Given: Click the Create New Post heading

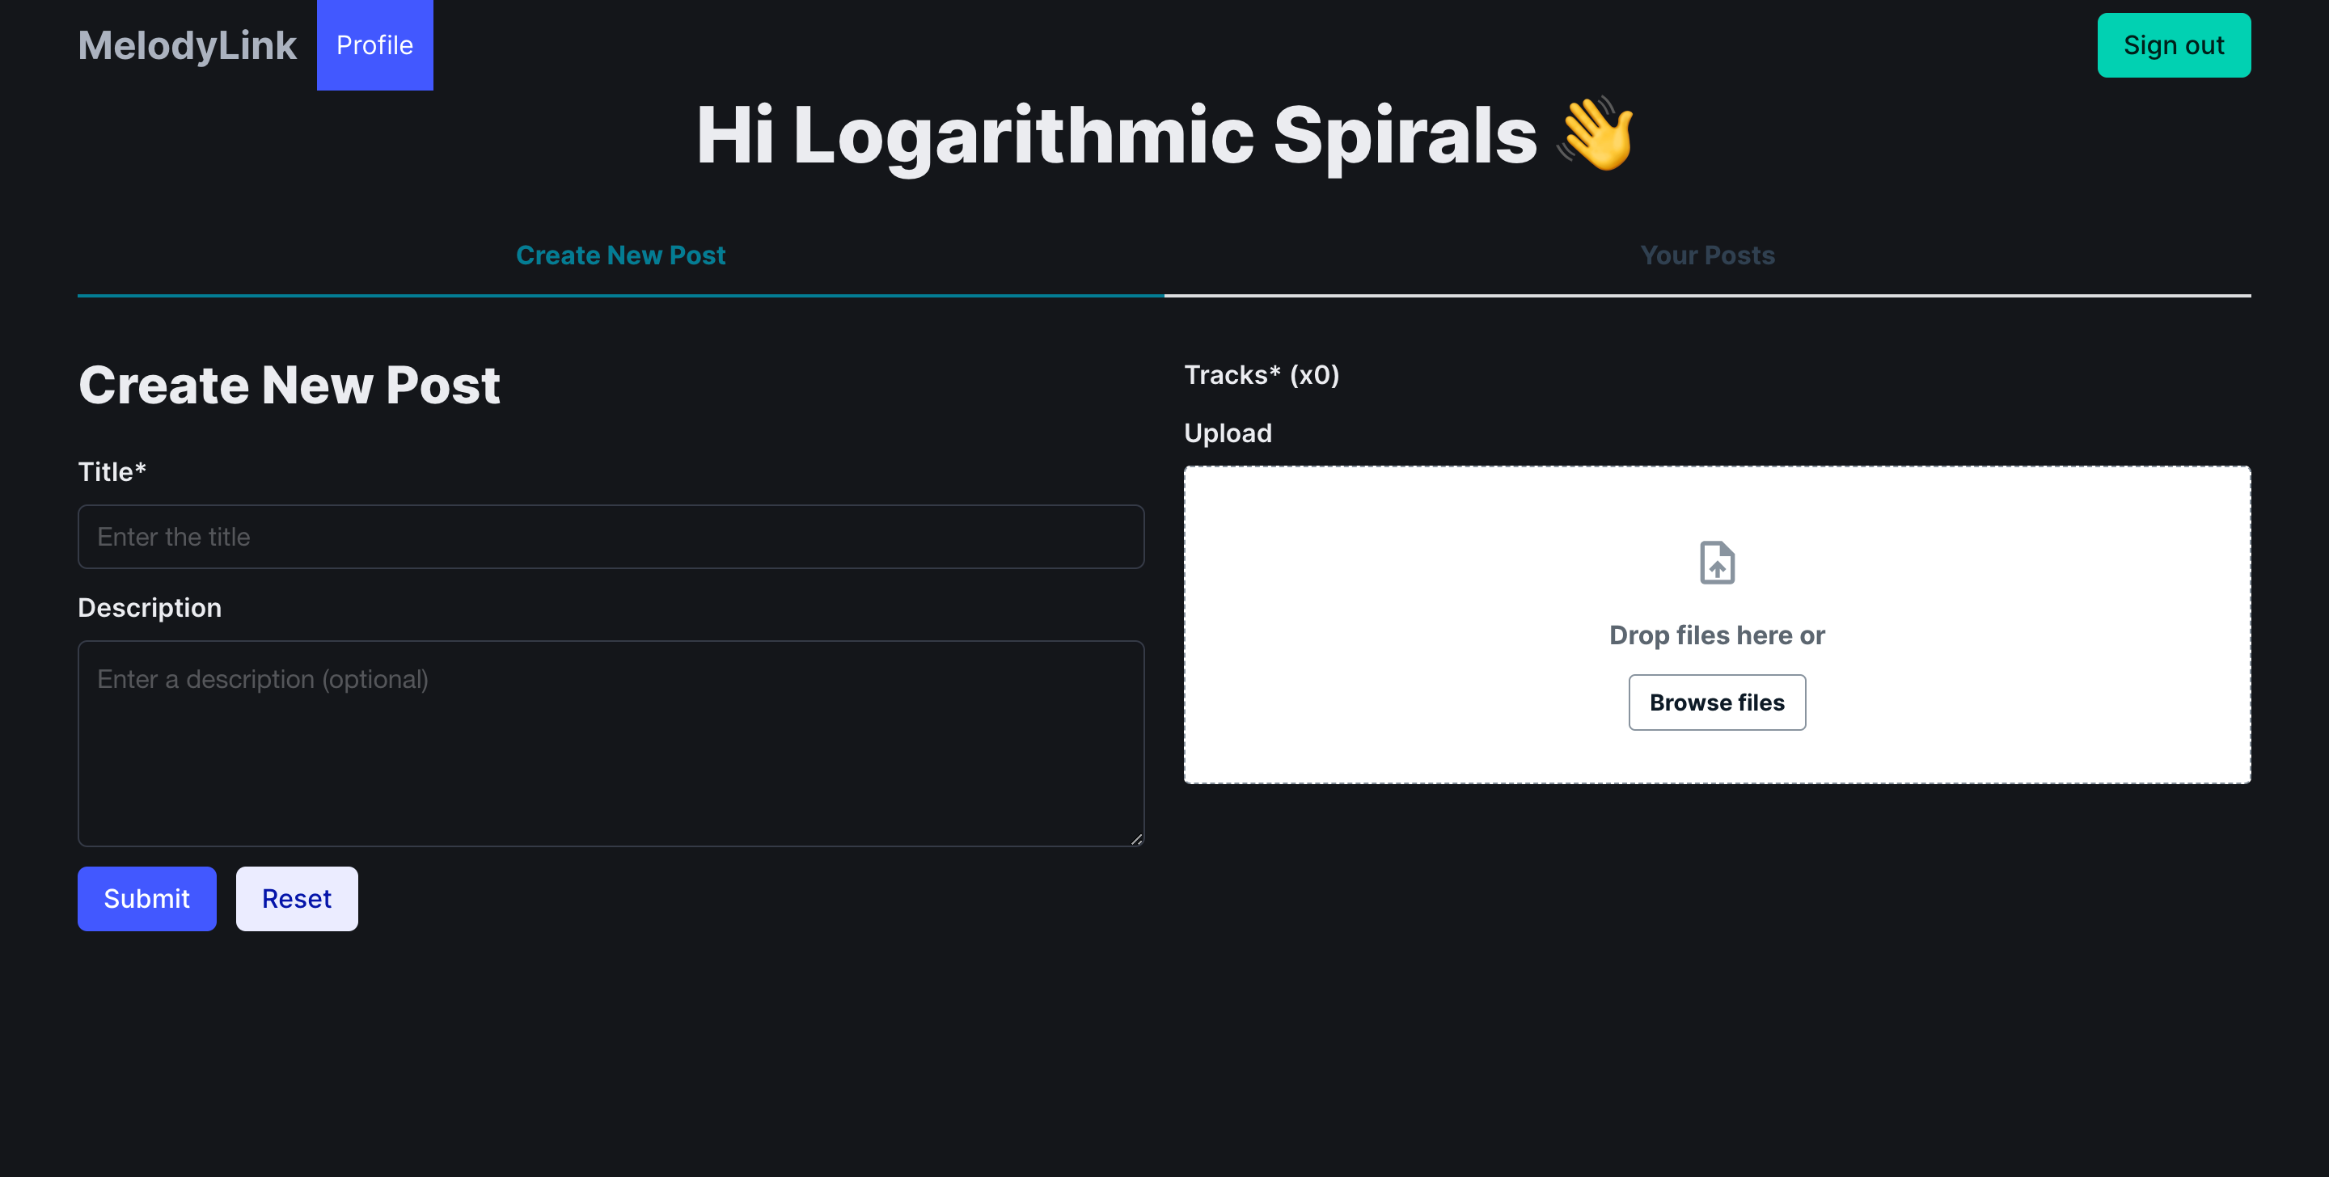Looking at the screenshot, I should 290,384.
